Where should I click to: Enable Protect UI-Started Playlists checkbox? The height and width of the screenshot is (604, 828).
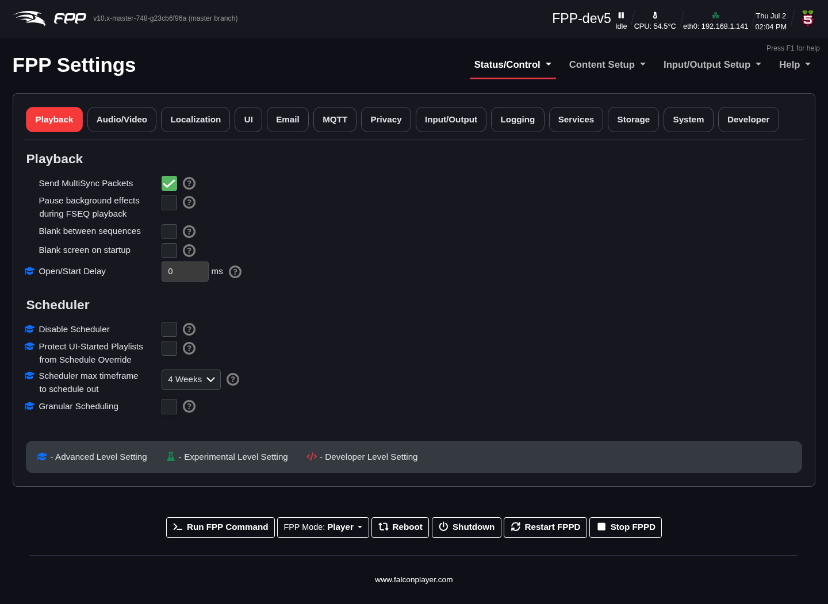coord(169,348)
